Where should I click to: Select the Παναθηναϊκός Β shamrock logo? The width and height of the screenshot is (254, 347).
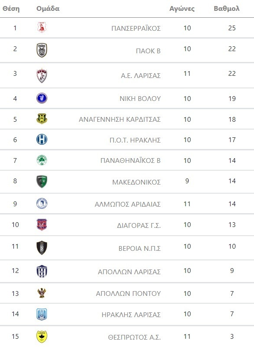tap(42, 160)
